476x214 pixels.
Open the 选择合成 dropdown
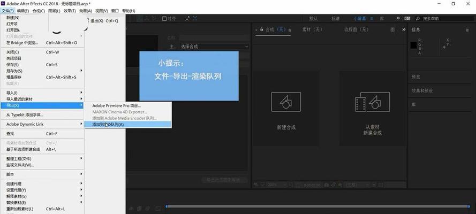click(x=214, y=47)
